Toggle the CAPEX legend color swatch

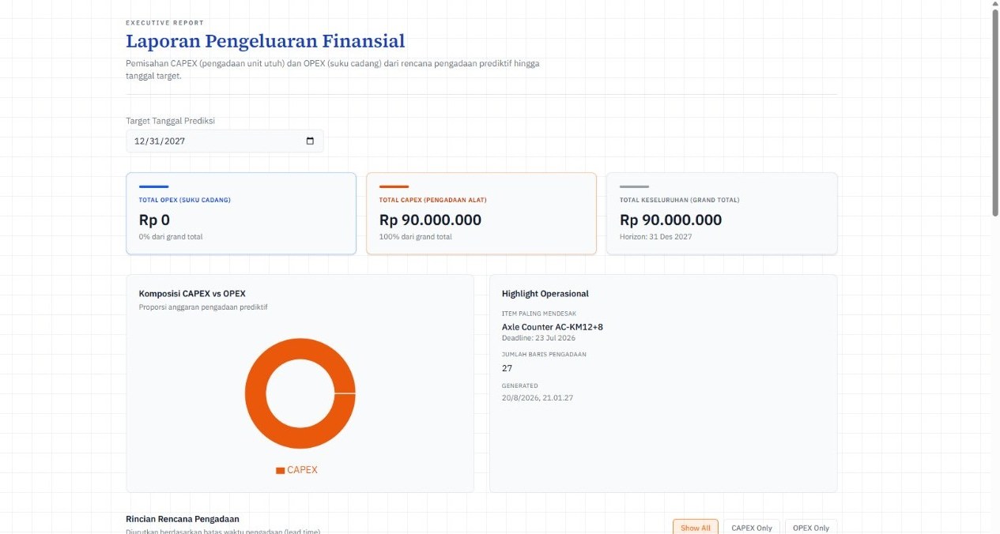(280, 470)
